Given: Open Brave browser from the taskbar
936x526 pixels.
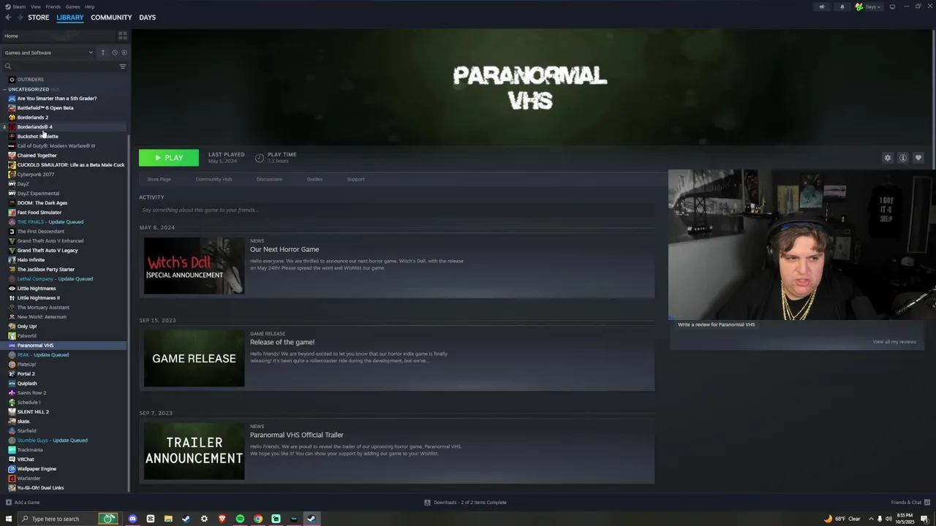Looking at the screenshot, I should 222,519.
